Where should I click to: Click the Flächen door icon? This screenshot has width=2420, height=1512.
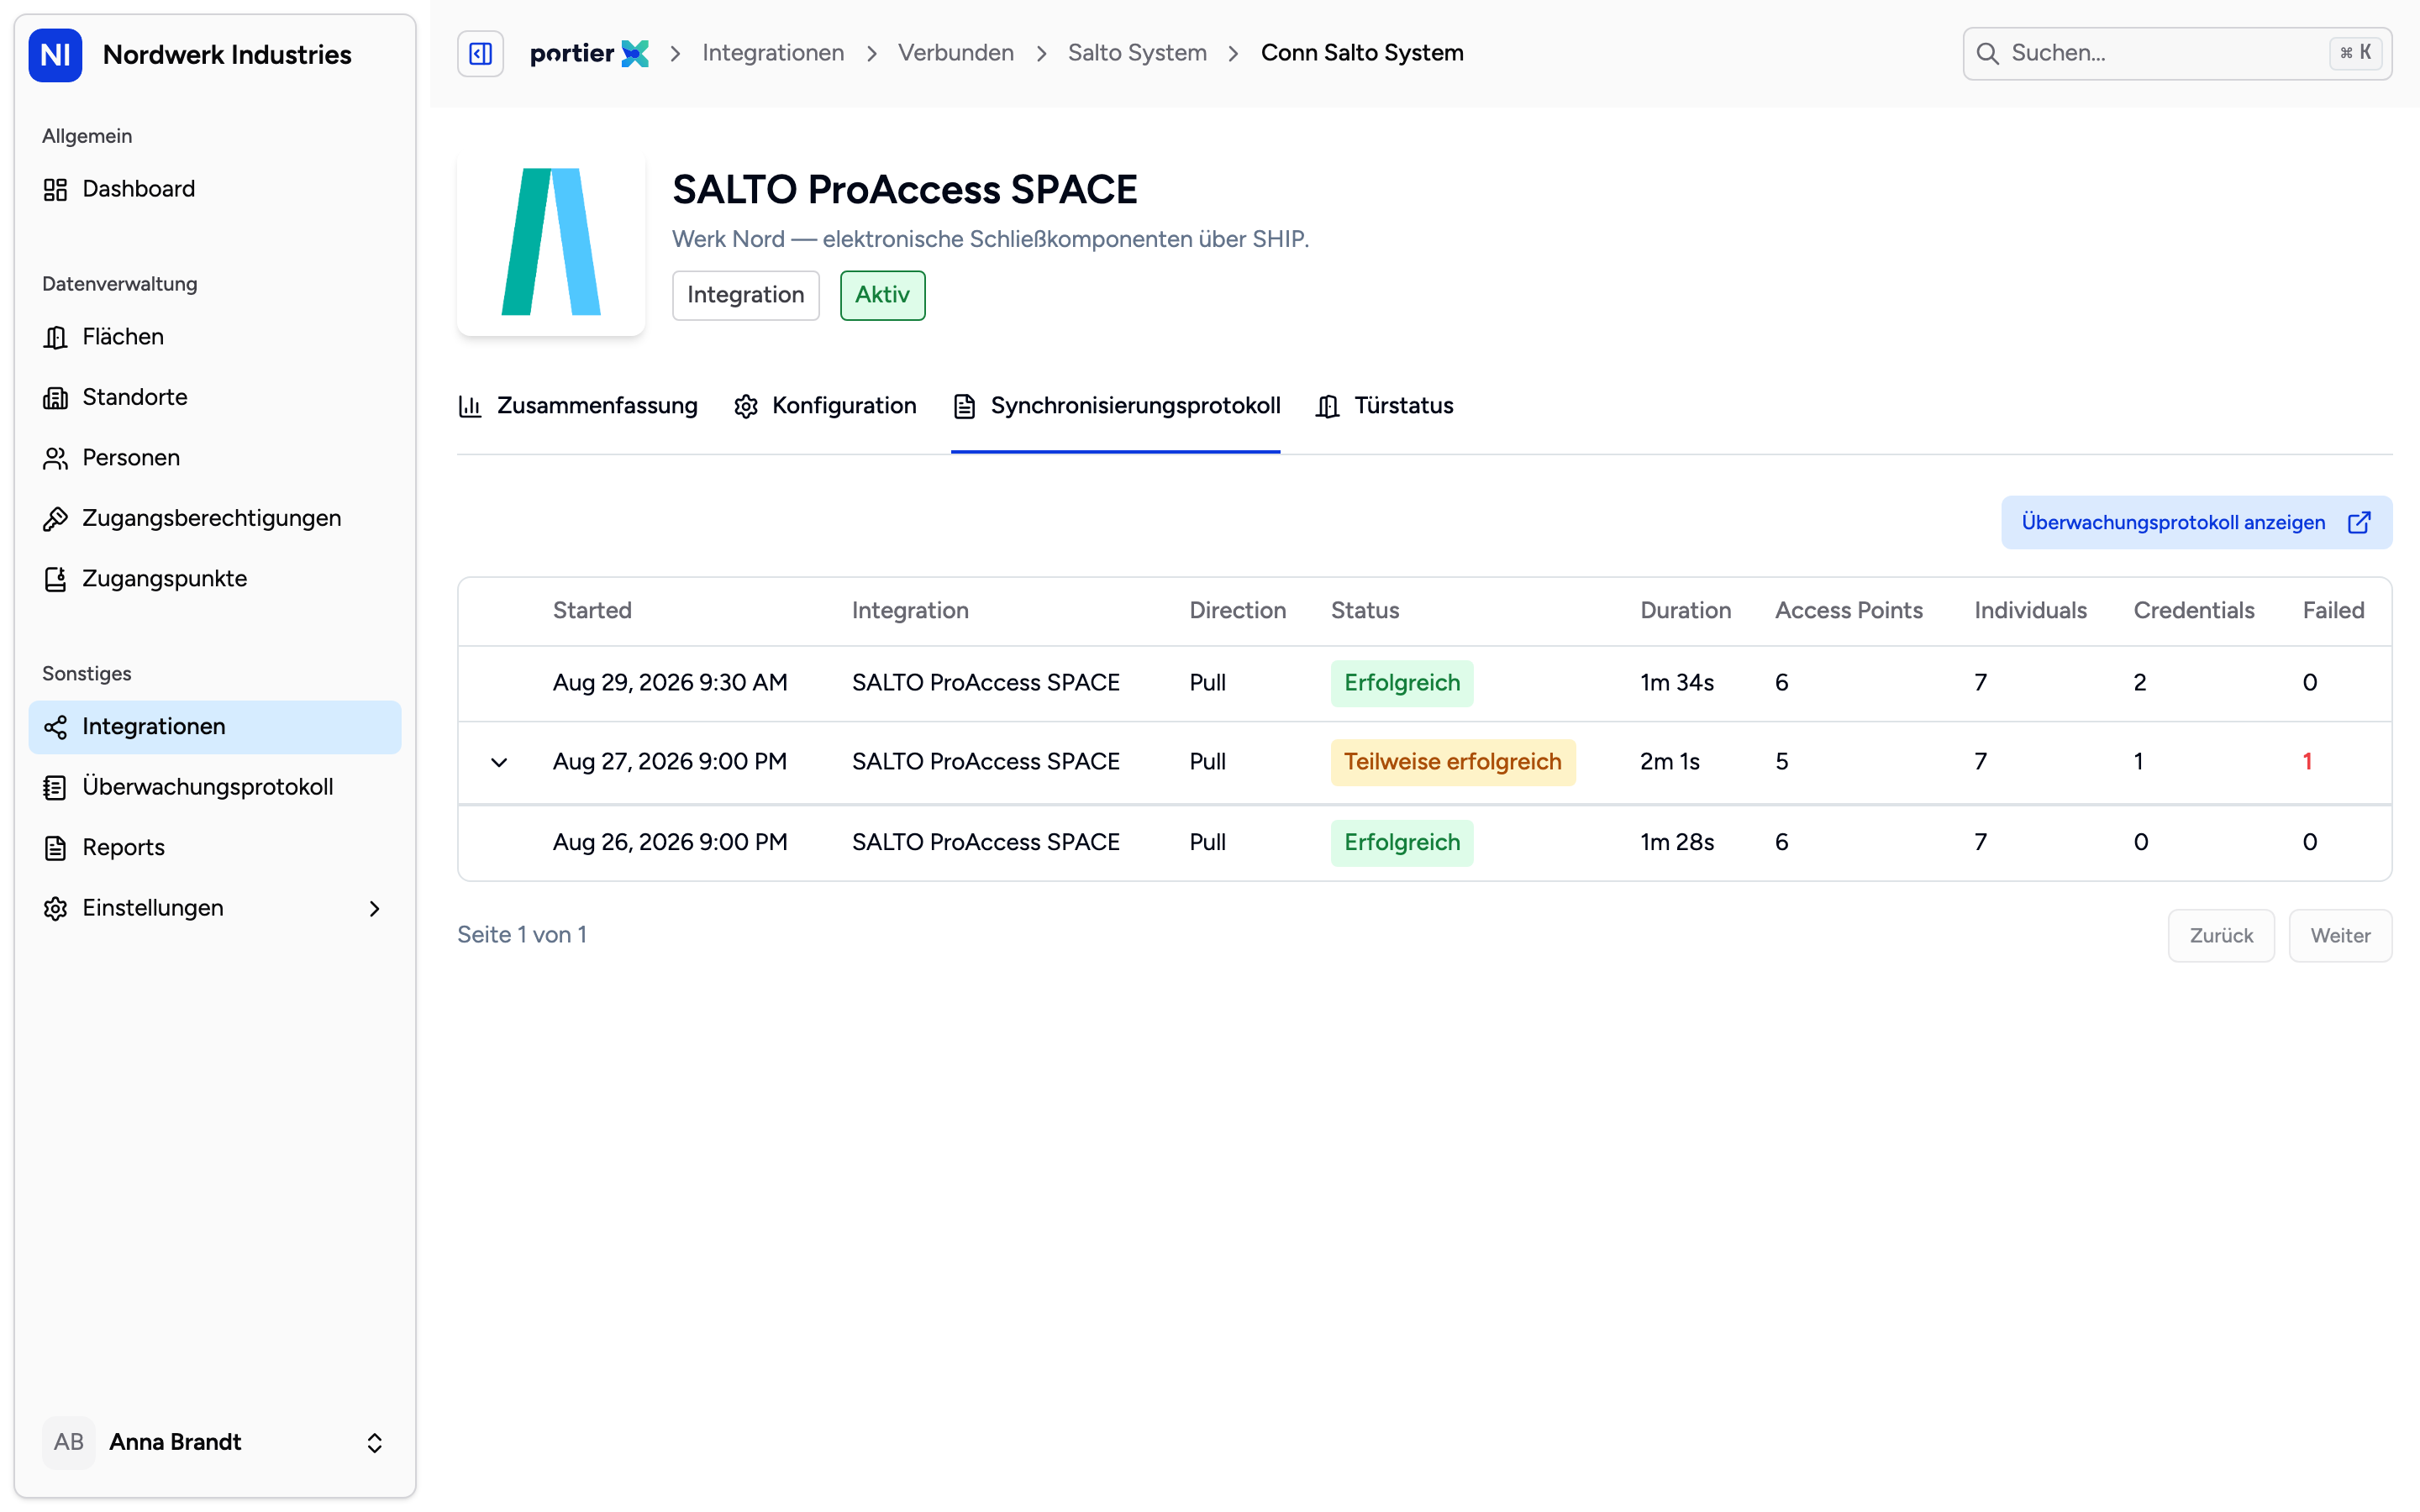click(x=55, y=337)
